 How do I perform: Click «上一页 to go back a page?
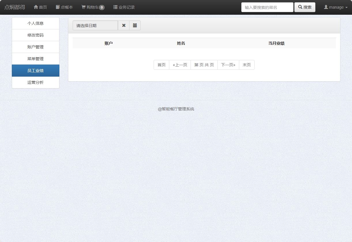coord(180,65)
